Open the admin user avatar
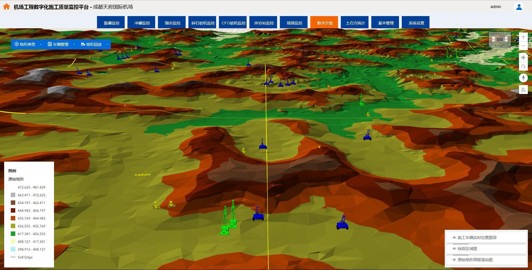Viewport: 532px width, 270px height. tap(519, 7)
